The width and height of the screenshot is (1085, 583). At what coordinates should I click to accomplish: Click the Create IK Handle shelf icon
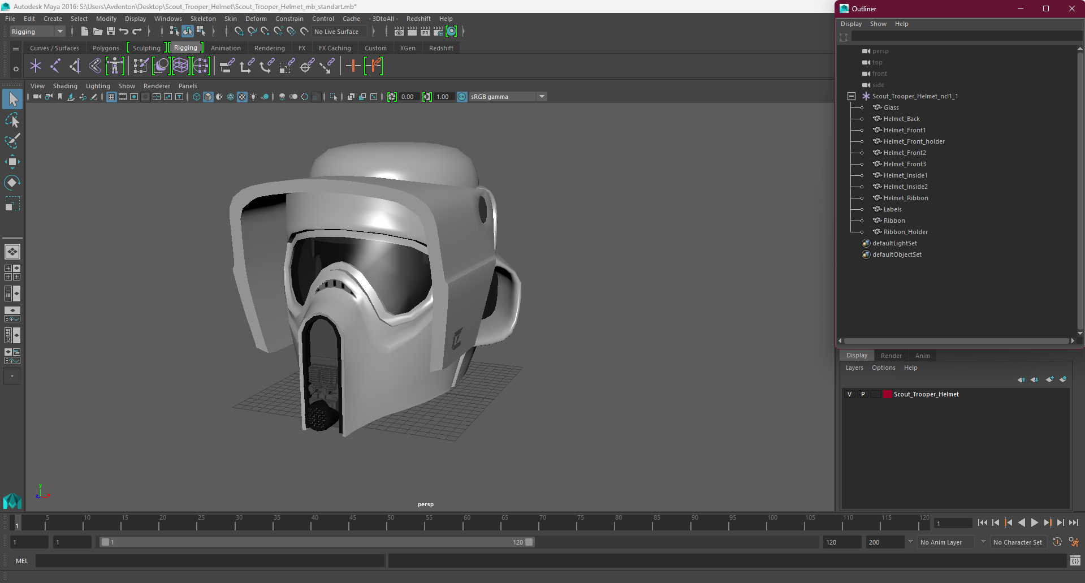click(75, 66)
